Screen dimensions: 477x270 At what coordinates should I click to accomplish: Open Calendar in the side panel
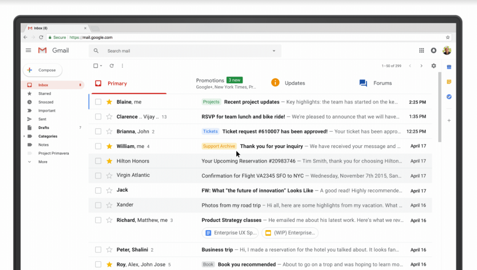coord(449,67)
